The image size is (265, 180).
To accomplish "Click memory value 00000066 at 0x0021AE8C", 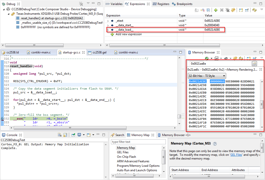I will click(x=217, y=81).
